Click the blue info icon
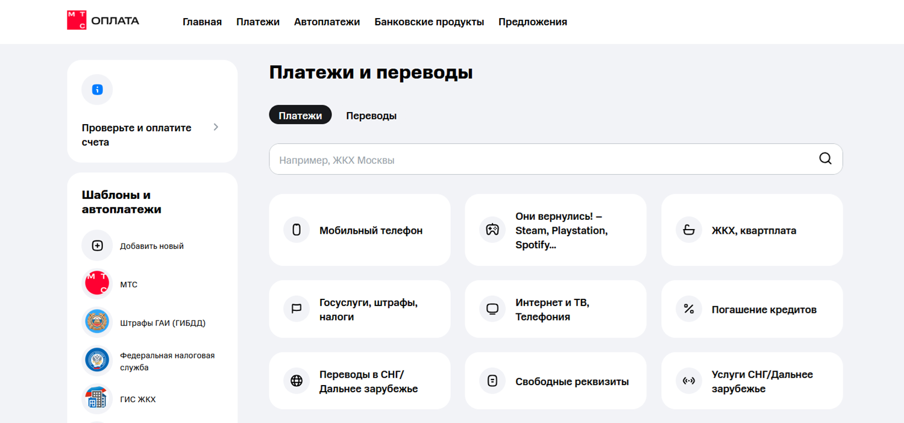 point(97,90)
